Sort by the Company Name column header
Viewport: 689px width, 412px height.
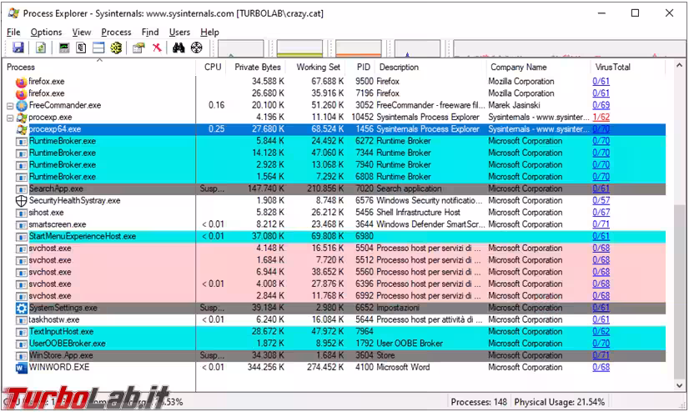pos(518,67)
